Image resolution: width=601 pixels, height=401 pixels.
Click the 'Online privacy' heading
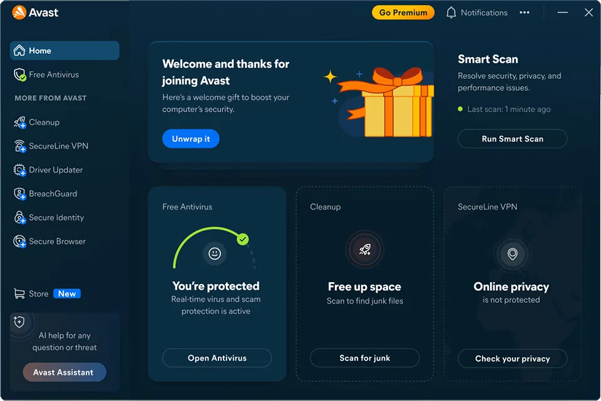pyautogui.click(x=511, y=287)
